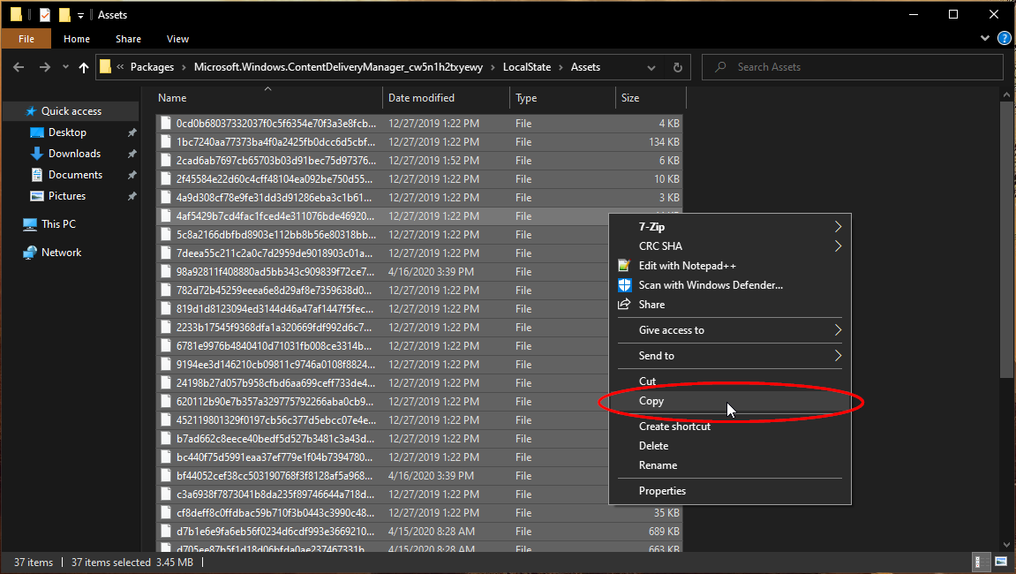Sort by Date modified column header
Screen dimensions: 1016x574
[x=421, y=98]
